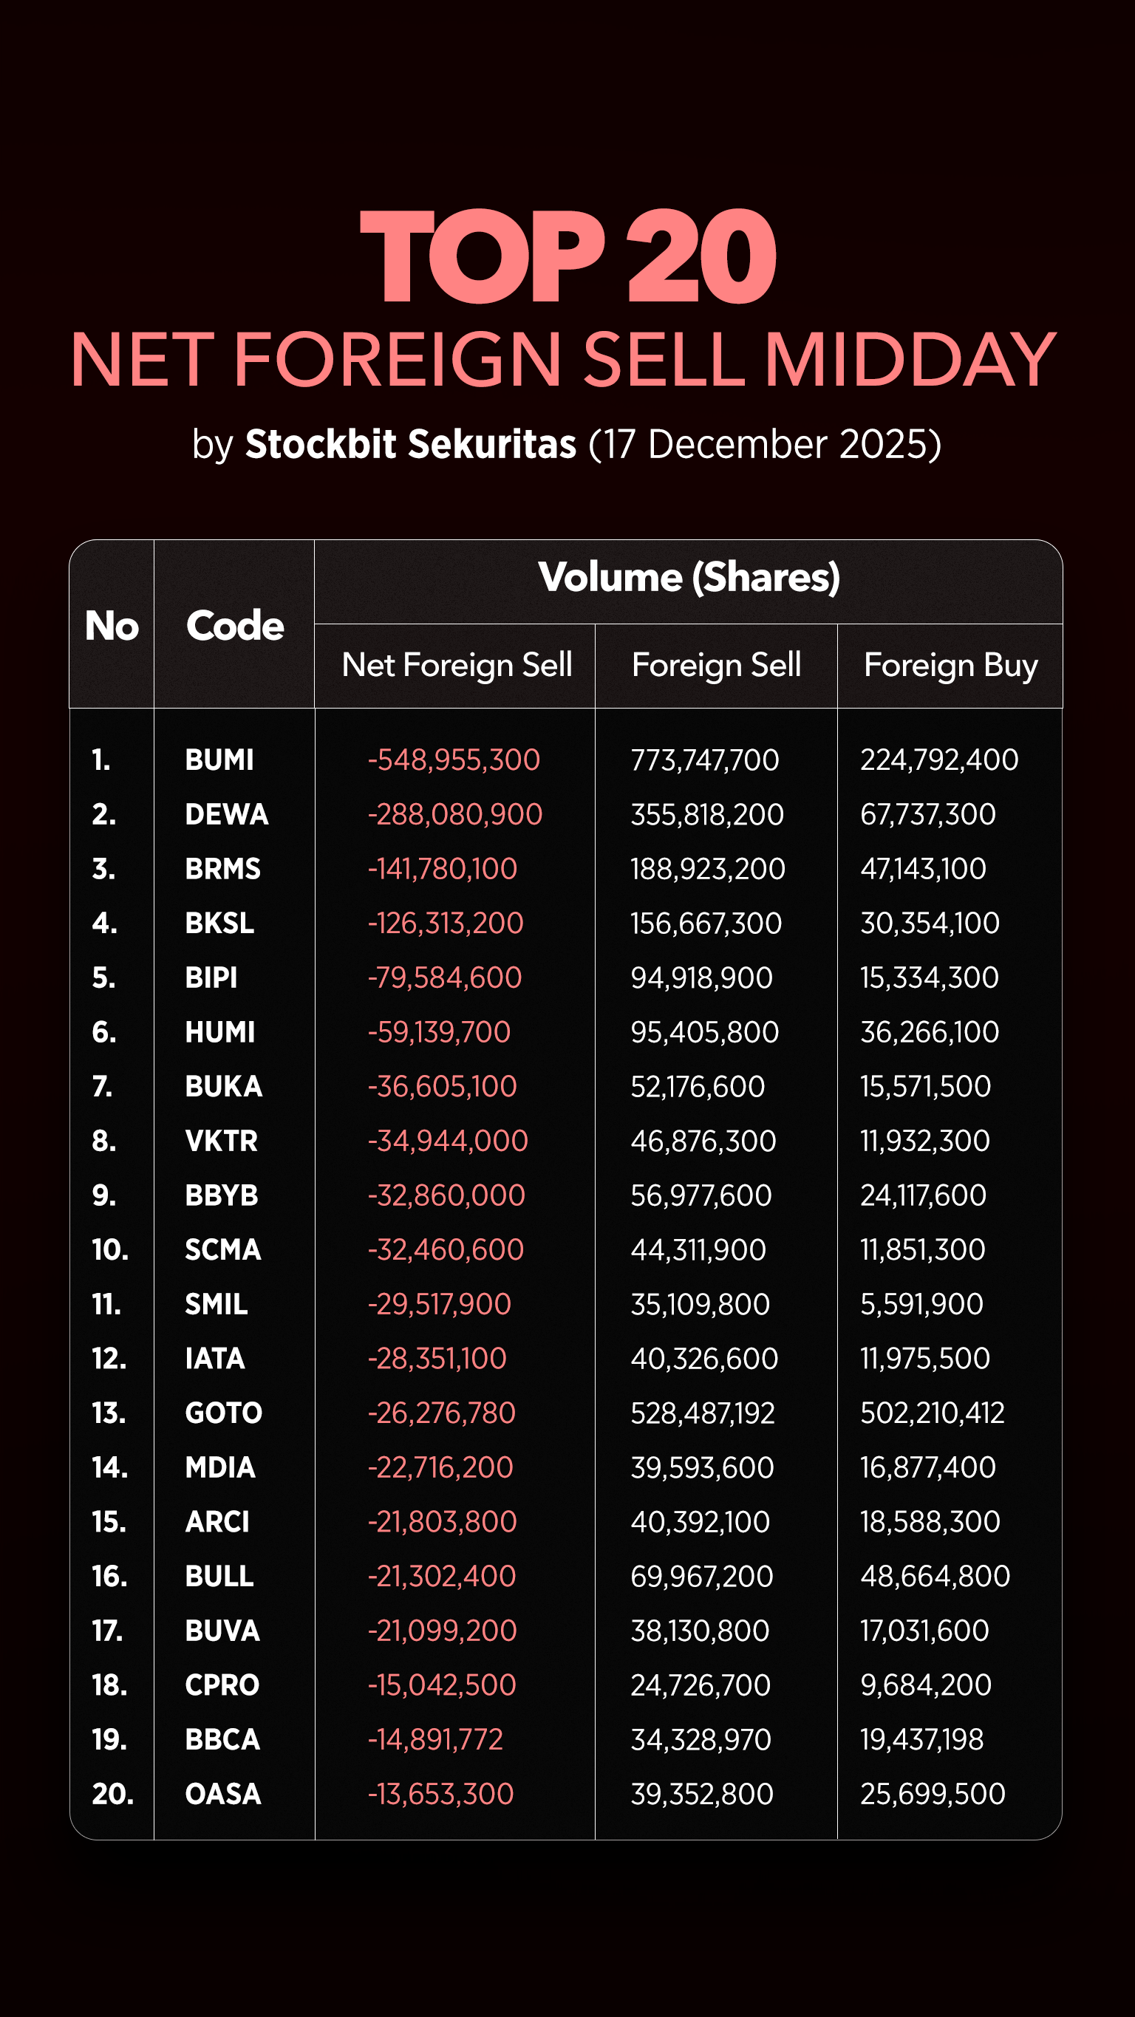Click GOTO foreign buy value 502,210,412
Viewport: 1135px width, 2017px height.
tap(932, 1413)
